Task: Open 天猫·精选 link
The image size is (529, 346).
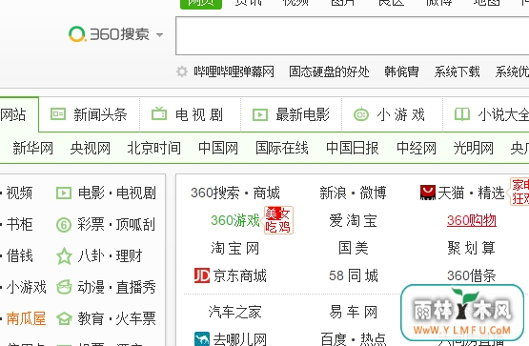Action: (471, 193)
